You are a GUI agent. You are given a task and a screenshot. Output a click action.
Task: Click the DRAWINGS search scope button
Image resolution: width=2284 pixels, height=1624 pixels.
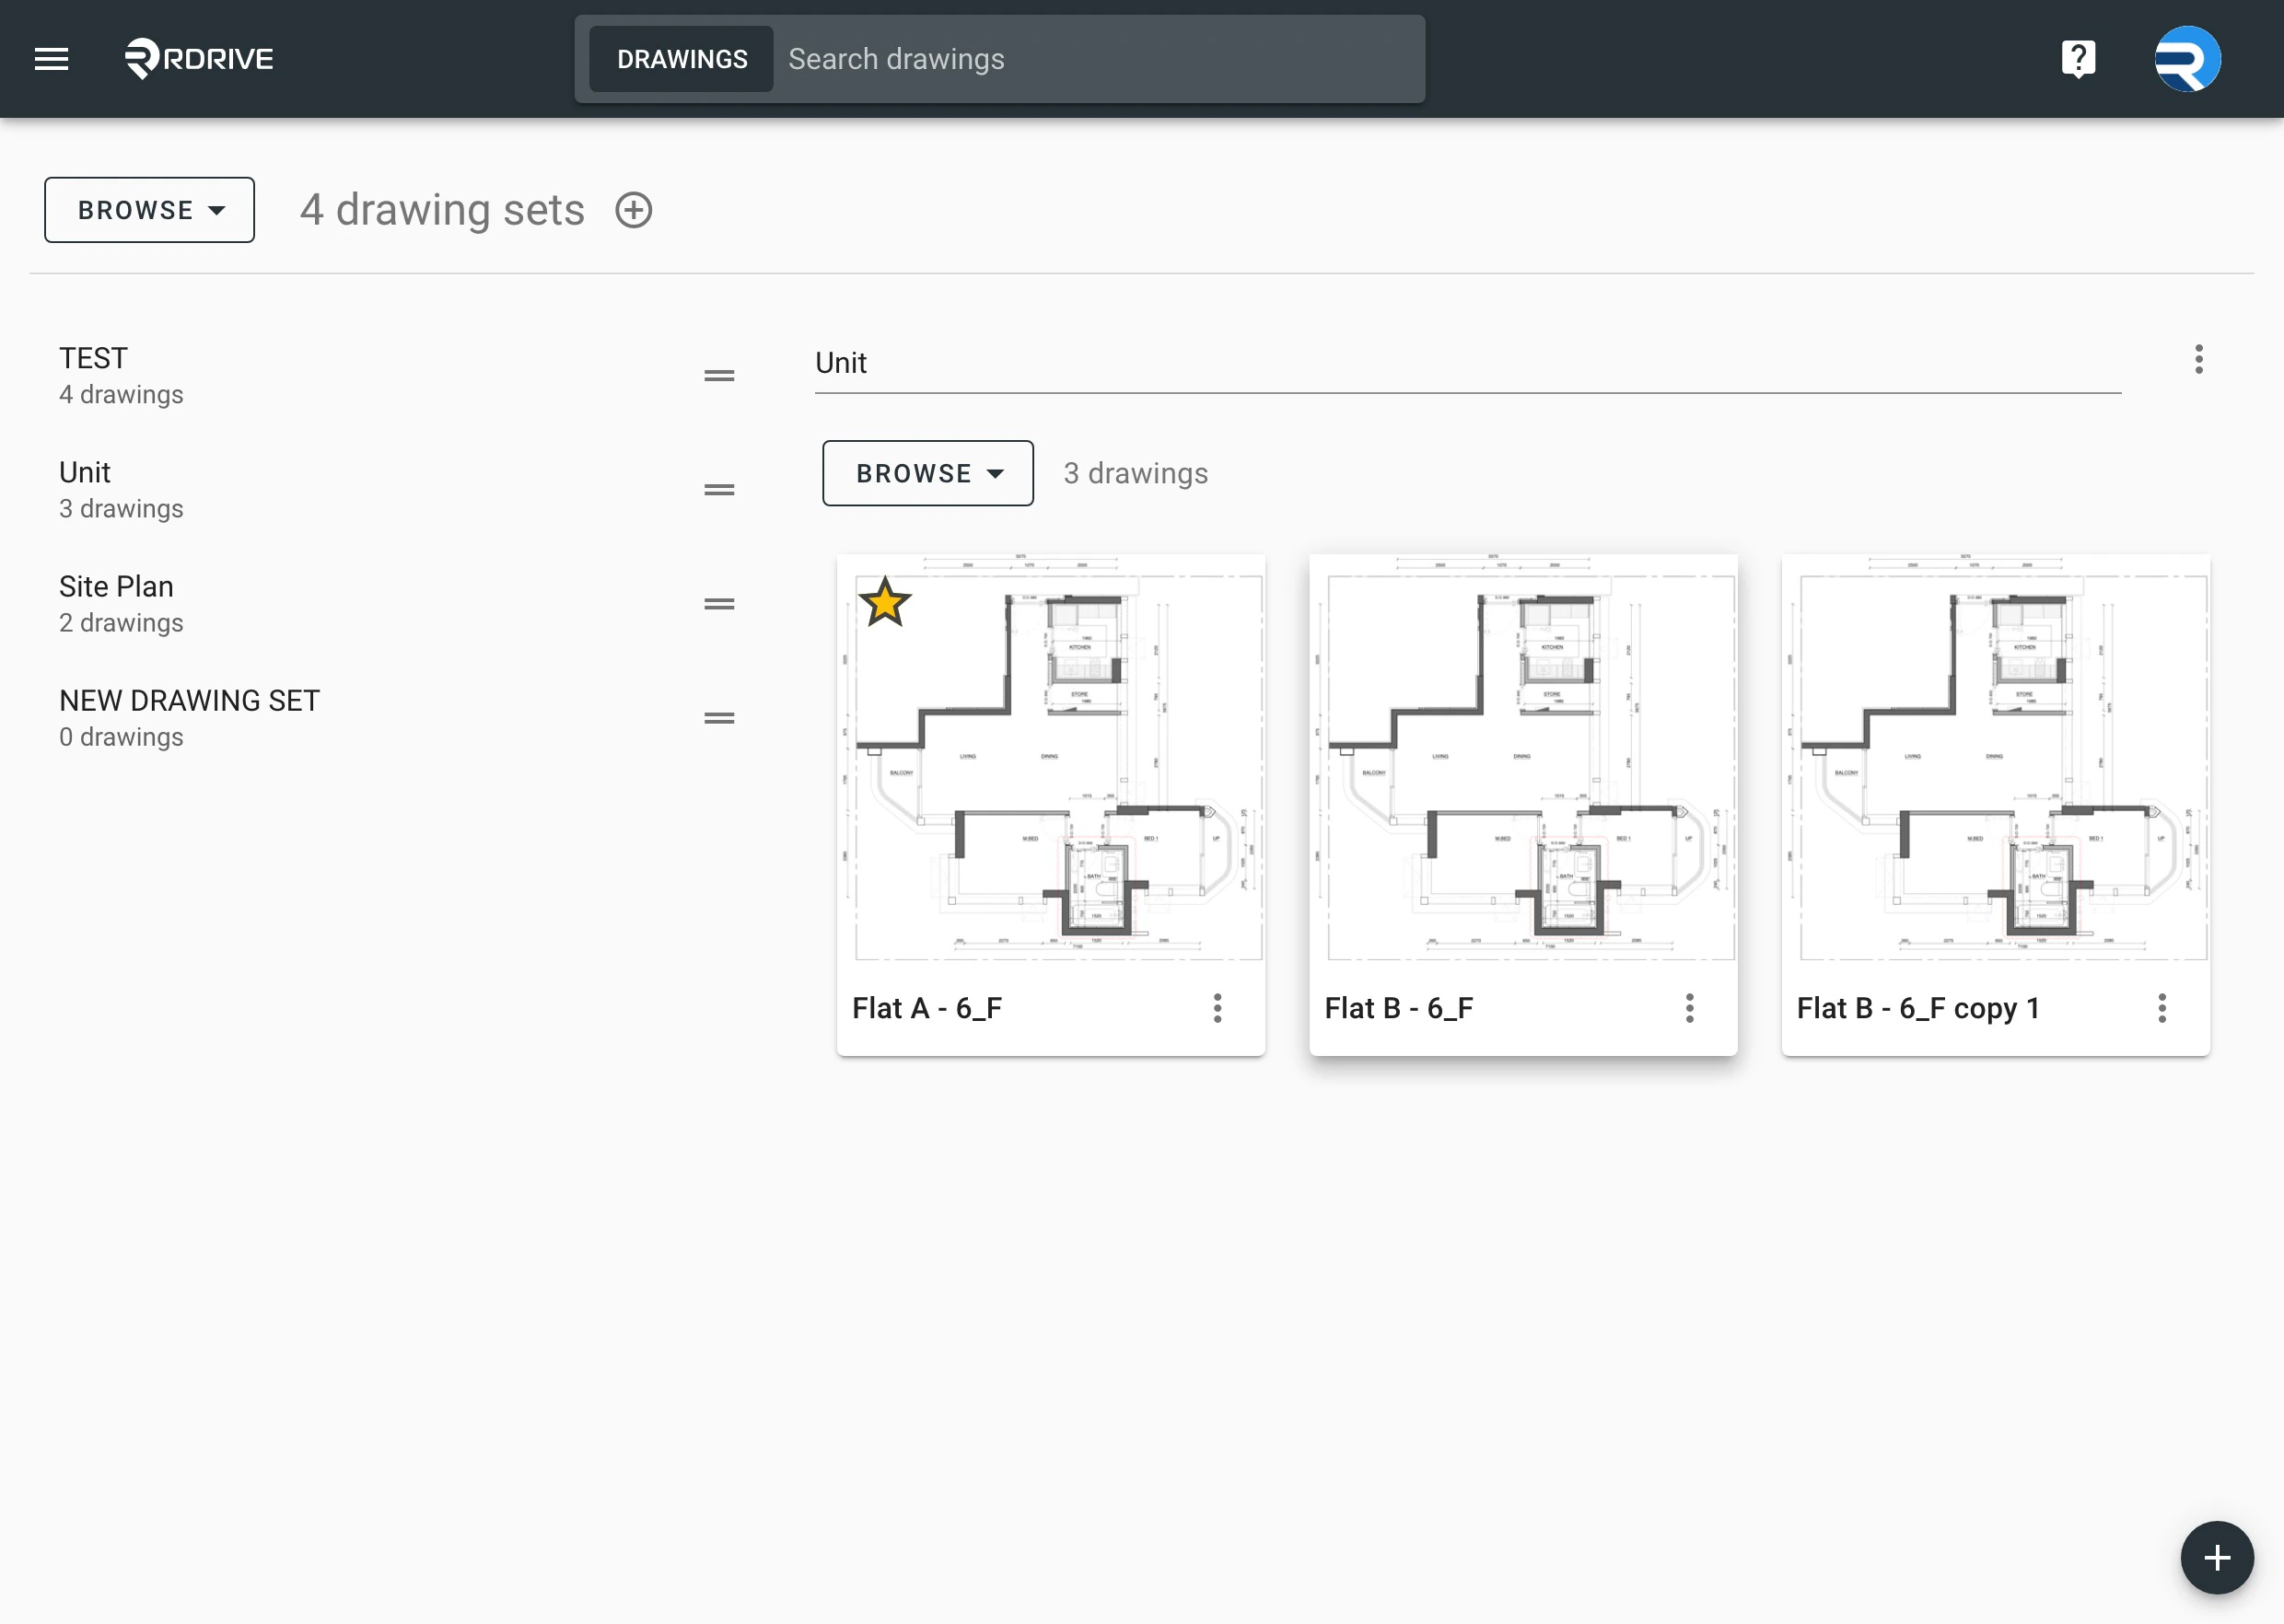click(682, 59)
